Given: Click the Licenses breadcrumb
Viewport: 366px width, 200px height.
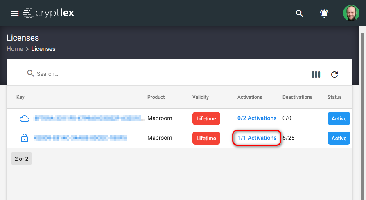Looking at the screenshot, I should (43, 49).
